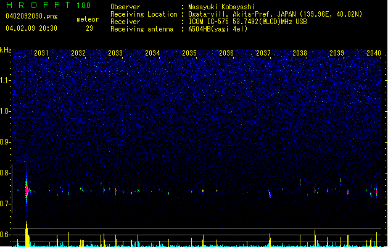This screenshot has height=247, width=388.
Task: Click the 0.7 kHz axis label
Action: (6, 204)
